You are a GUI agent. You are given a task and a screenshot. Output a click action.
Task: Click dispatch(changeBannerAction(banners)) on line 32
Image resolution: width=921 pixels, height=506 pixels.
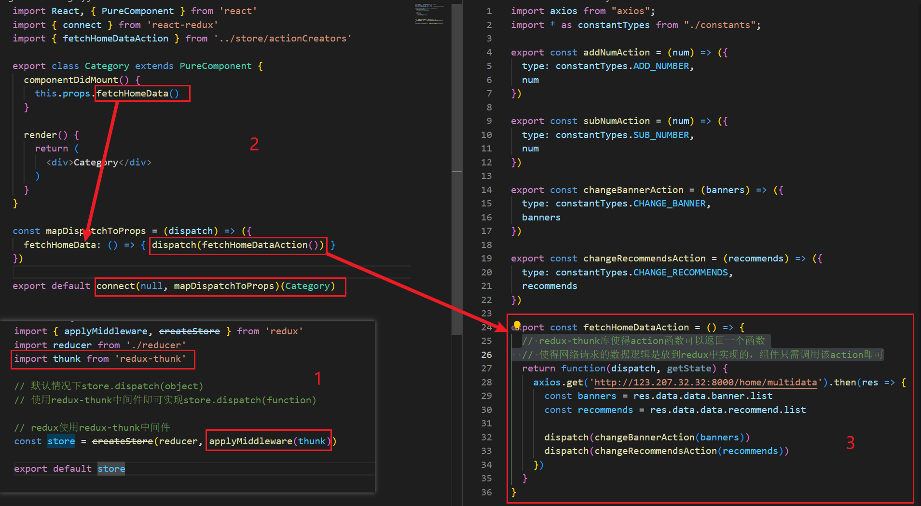tap(647, 438)
